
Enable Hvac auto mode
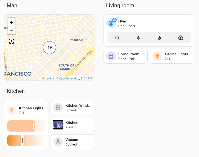[181, 38]
